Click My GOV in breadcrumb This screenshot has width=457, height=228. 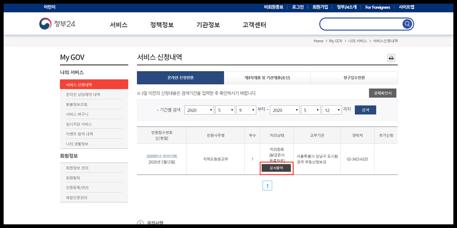pyautogui.click(x=335, y=41)
